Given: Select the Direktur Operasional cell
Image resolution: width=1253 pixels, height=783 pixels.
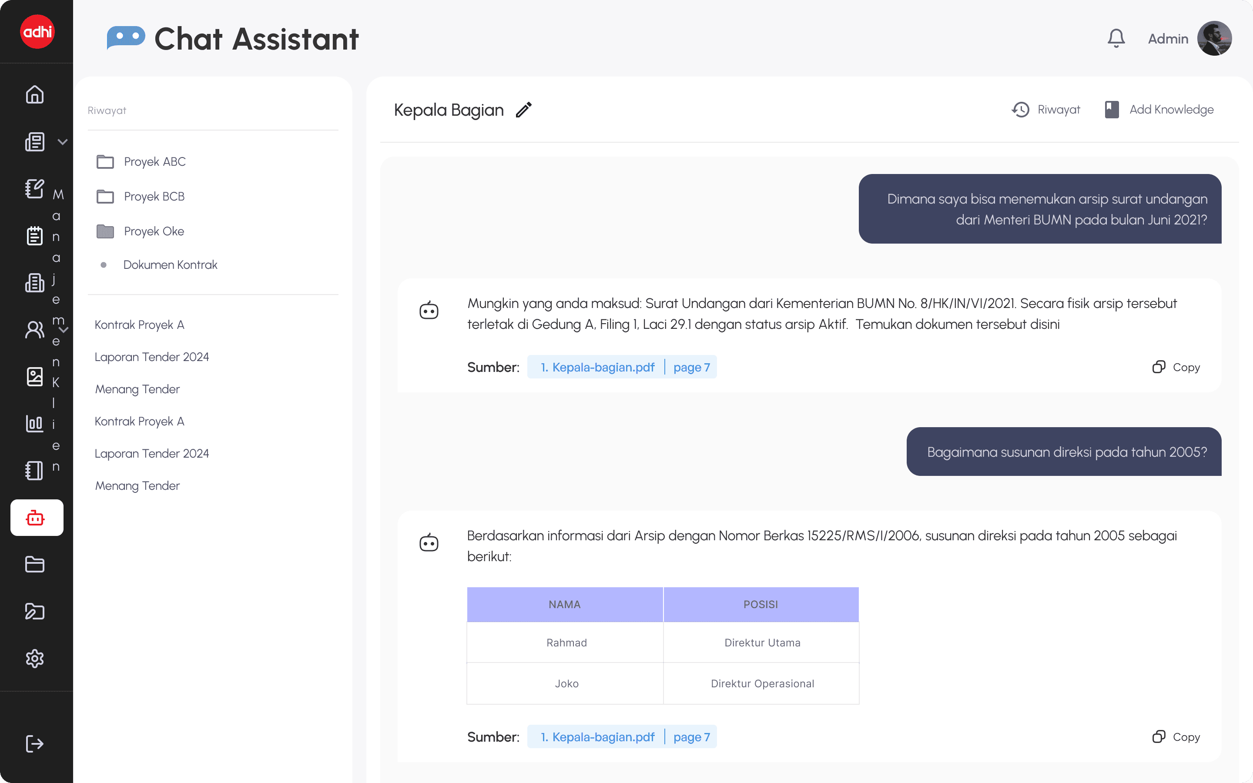Looking at the screenshot, I should click(x=762, y=683).
